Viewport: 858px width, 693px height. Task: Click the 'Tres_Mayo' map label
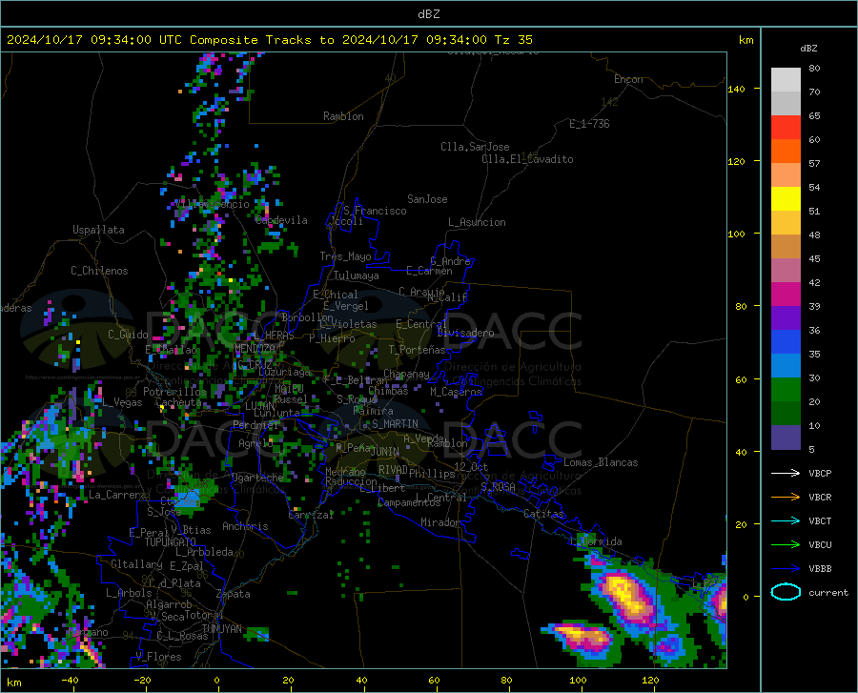point(345,256)
